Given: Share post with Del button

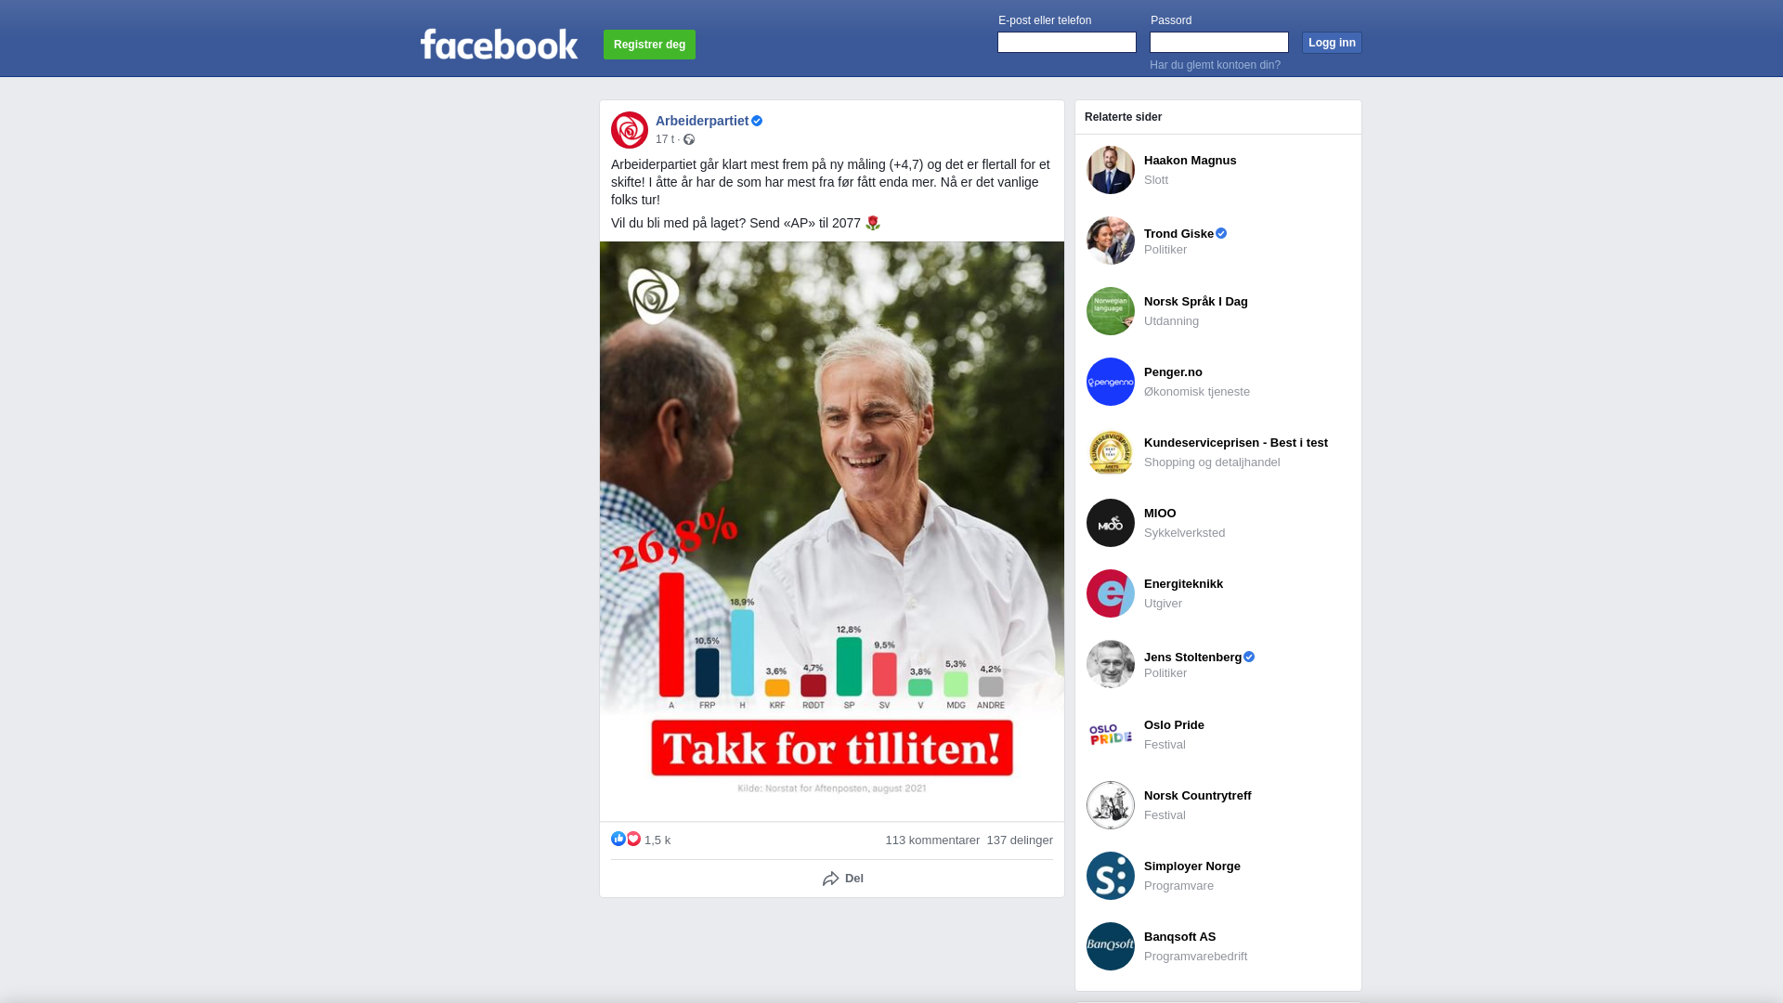Looking at the screenshot, I should click(x=843, y=879).
